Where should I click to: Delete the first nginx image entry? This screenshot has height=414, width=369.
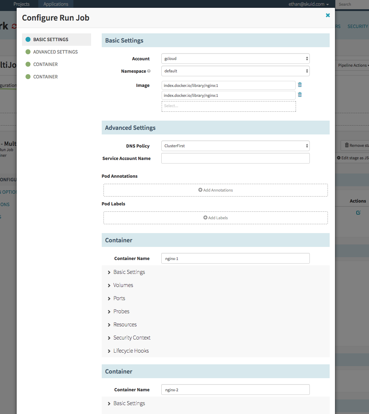pos(300,85)
